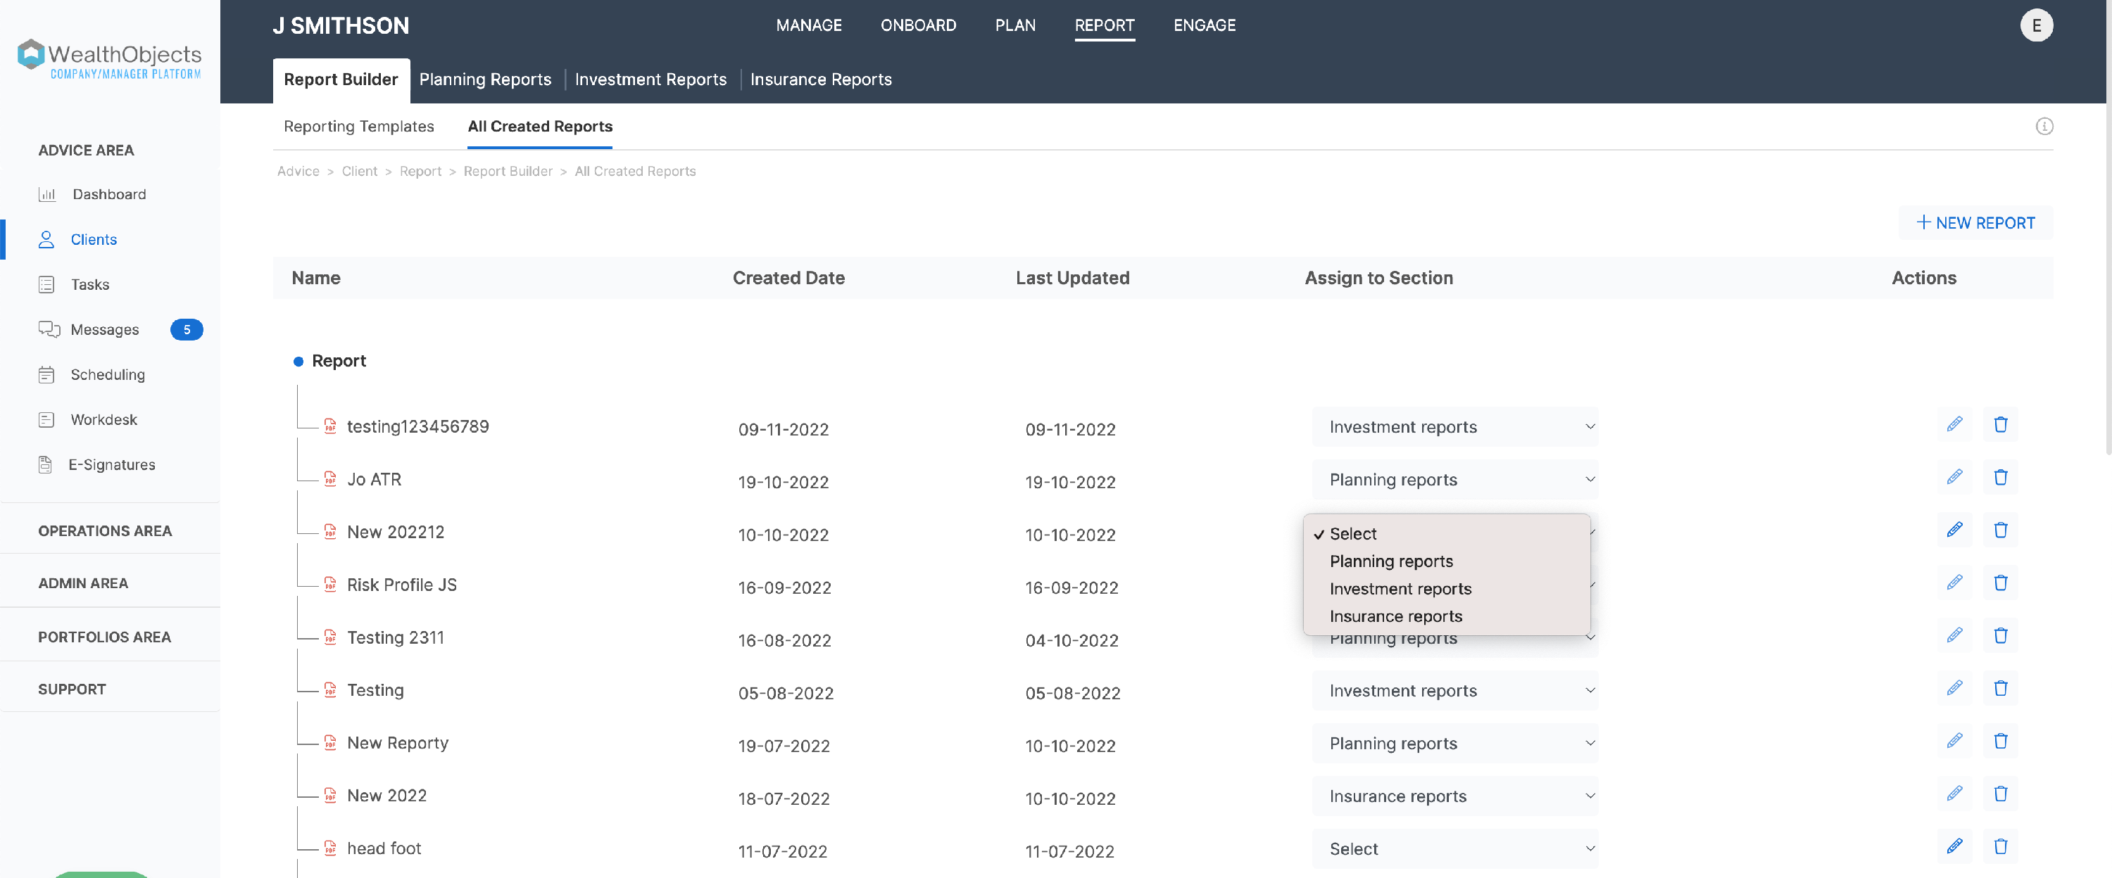Open Workdesk in the sidebar
The height and width of the screenshot is (878, 2112).
coord(88,419)
